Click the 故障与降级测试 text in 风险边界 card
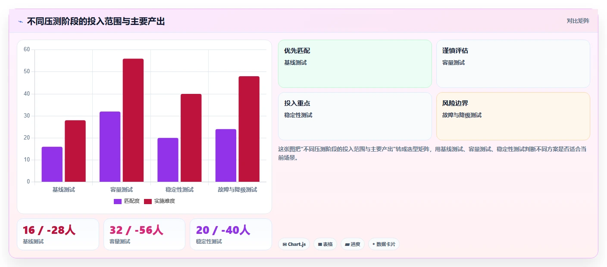This screenshot has height=267, width=607. point(462,115)
